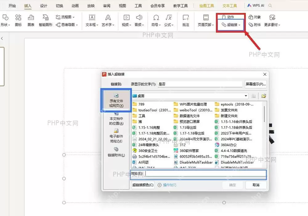This screenshot has height=216, width=308.
Task: Open the Text Box (文本框) dropdown
Action: pos(92,20)
